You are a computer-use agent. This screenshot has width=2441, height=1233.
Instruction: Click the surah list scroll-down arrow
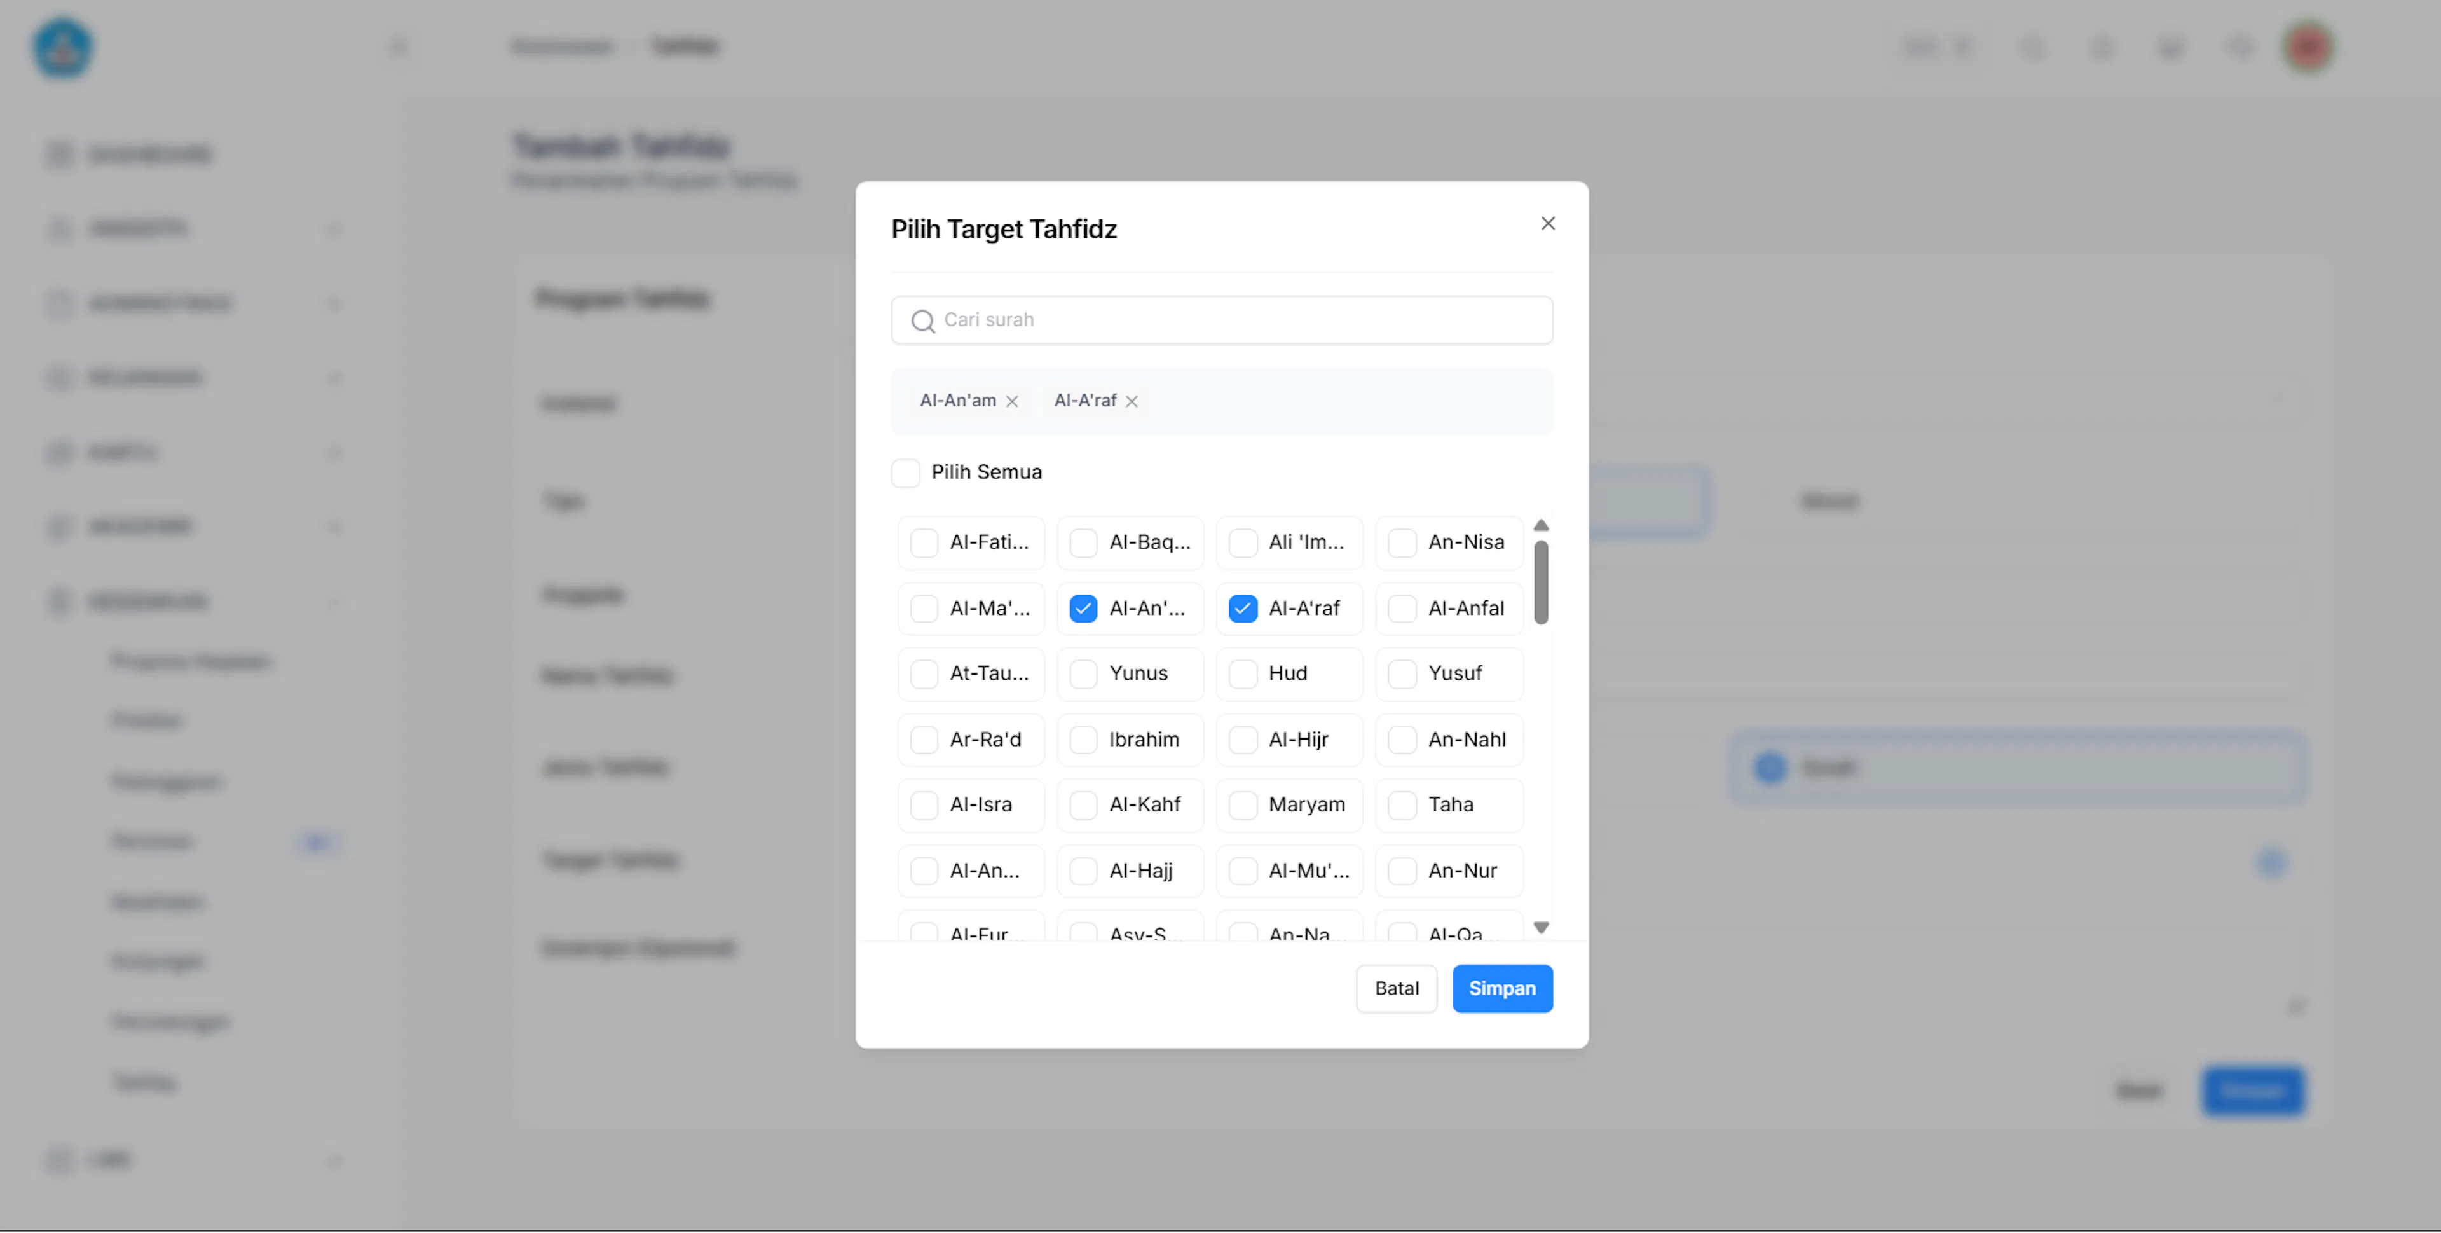point(1541,928)
